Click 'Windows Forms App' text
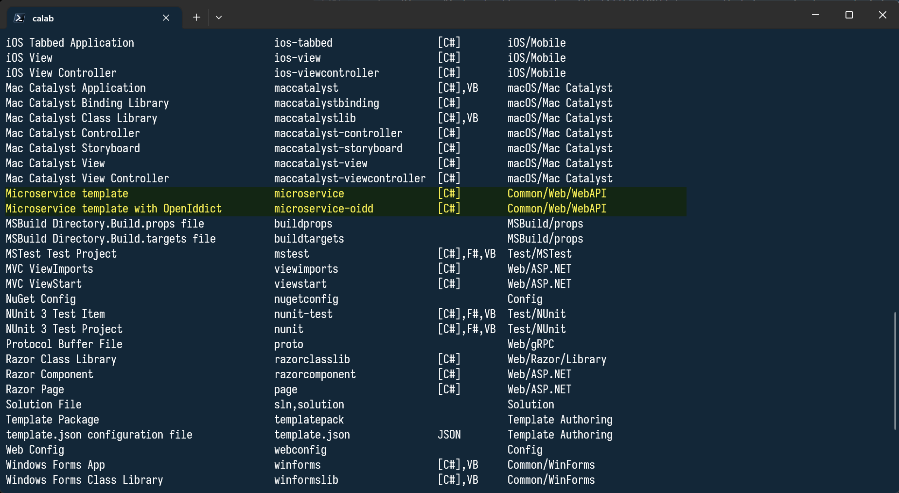899x493 pixels. click(55, 465)
